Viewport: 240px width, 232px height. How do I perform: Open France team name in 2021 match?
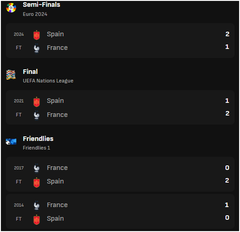click(57, 115)
